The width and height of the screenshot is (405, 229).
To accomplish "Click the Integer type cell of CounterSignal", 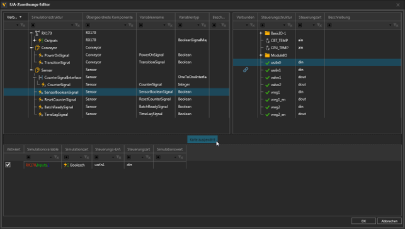I will 192,84.
